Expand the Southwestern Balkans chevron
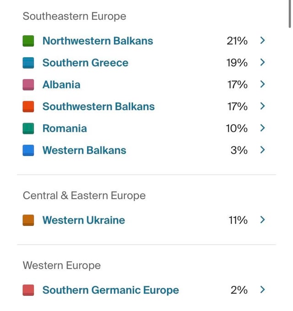The height and width of the screenshot is (311, 293). pos(262,106)
